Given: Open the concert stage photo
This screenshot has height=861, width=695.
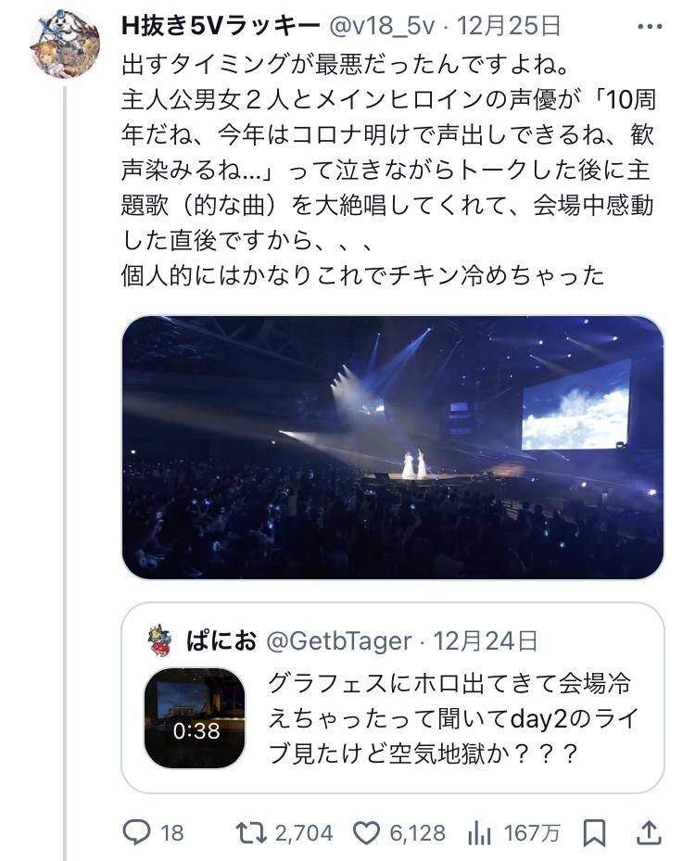Looking at the screenshot, I should (x=393, y=447).
